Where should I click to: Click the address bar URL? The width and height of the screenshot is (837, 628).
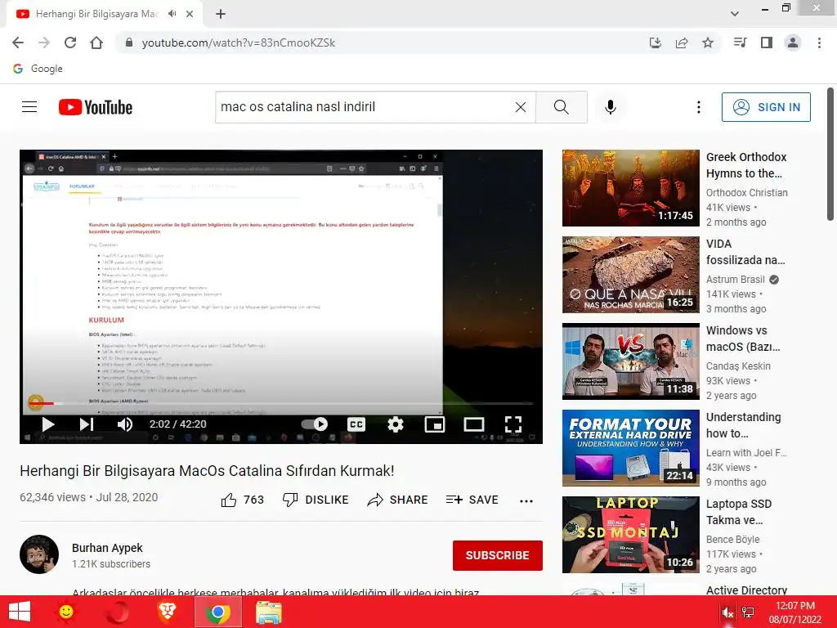238,43
